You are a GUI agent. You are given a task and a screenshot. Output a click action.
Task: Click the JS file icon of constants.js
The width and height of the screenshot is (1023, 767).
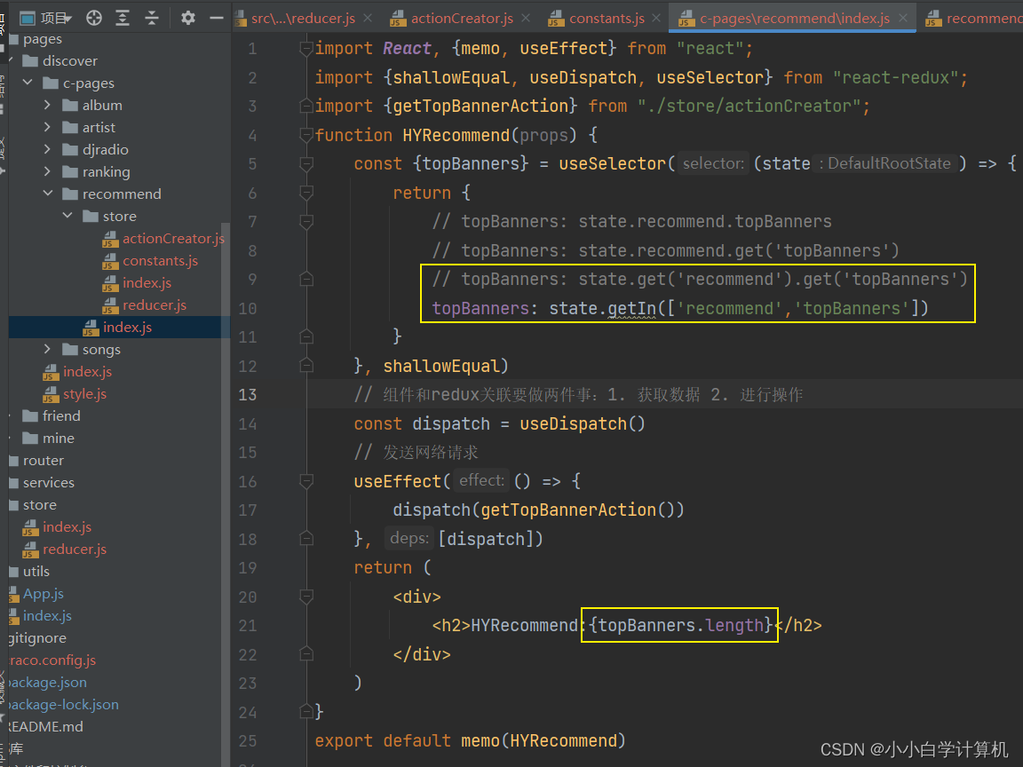pos(110,261)
